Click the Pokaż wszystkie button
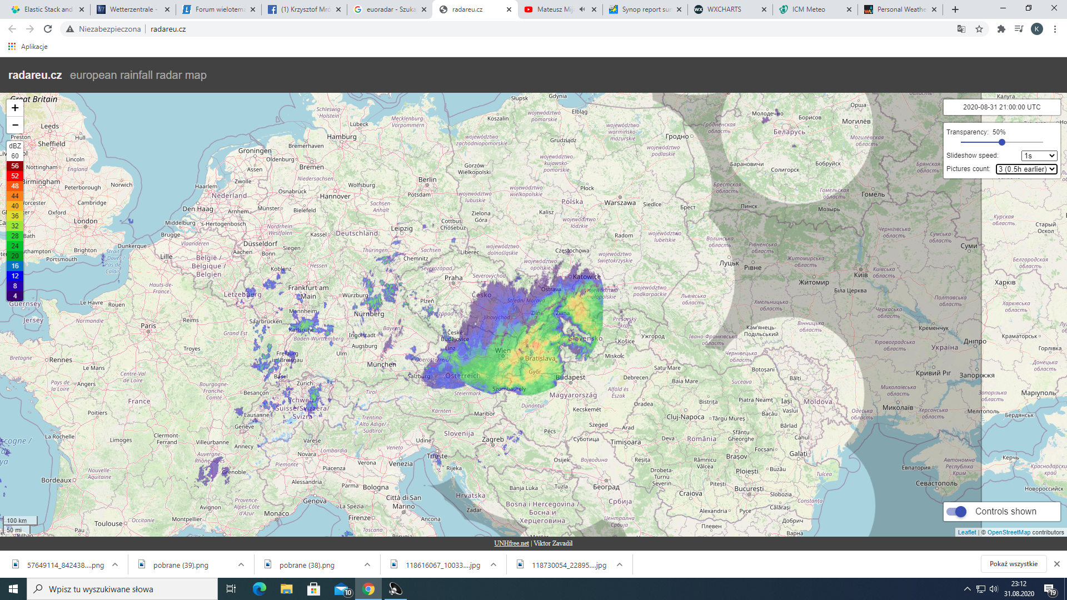Image resolution: width=1067 pixels, height=600 pixels. point(1013,564)
